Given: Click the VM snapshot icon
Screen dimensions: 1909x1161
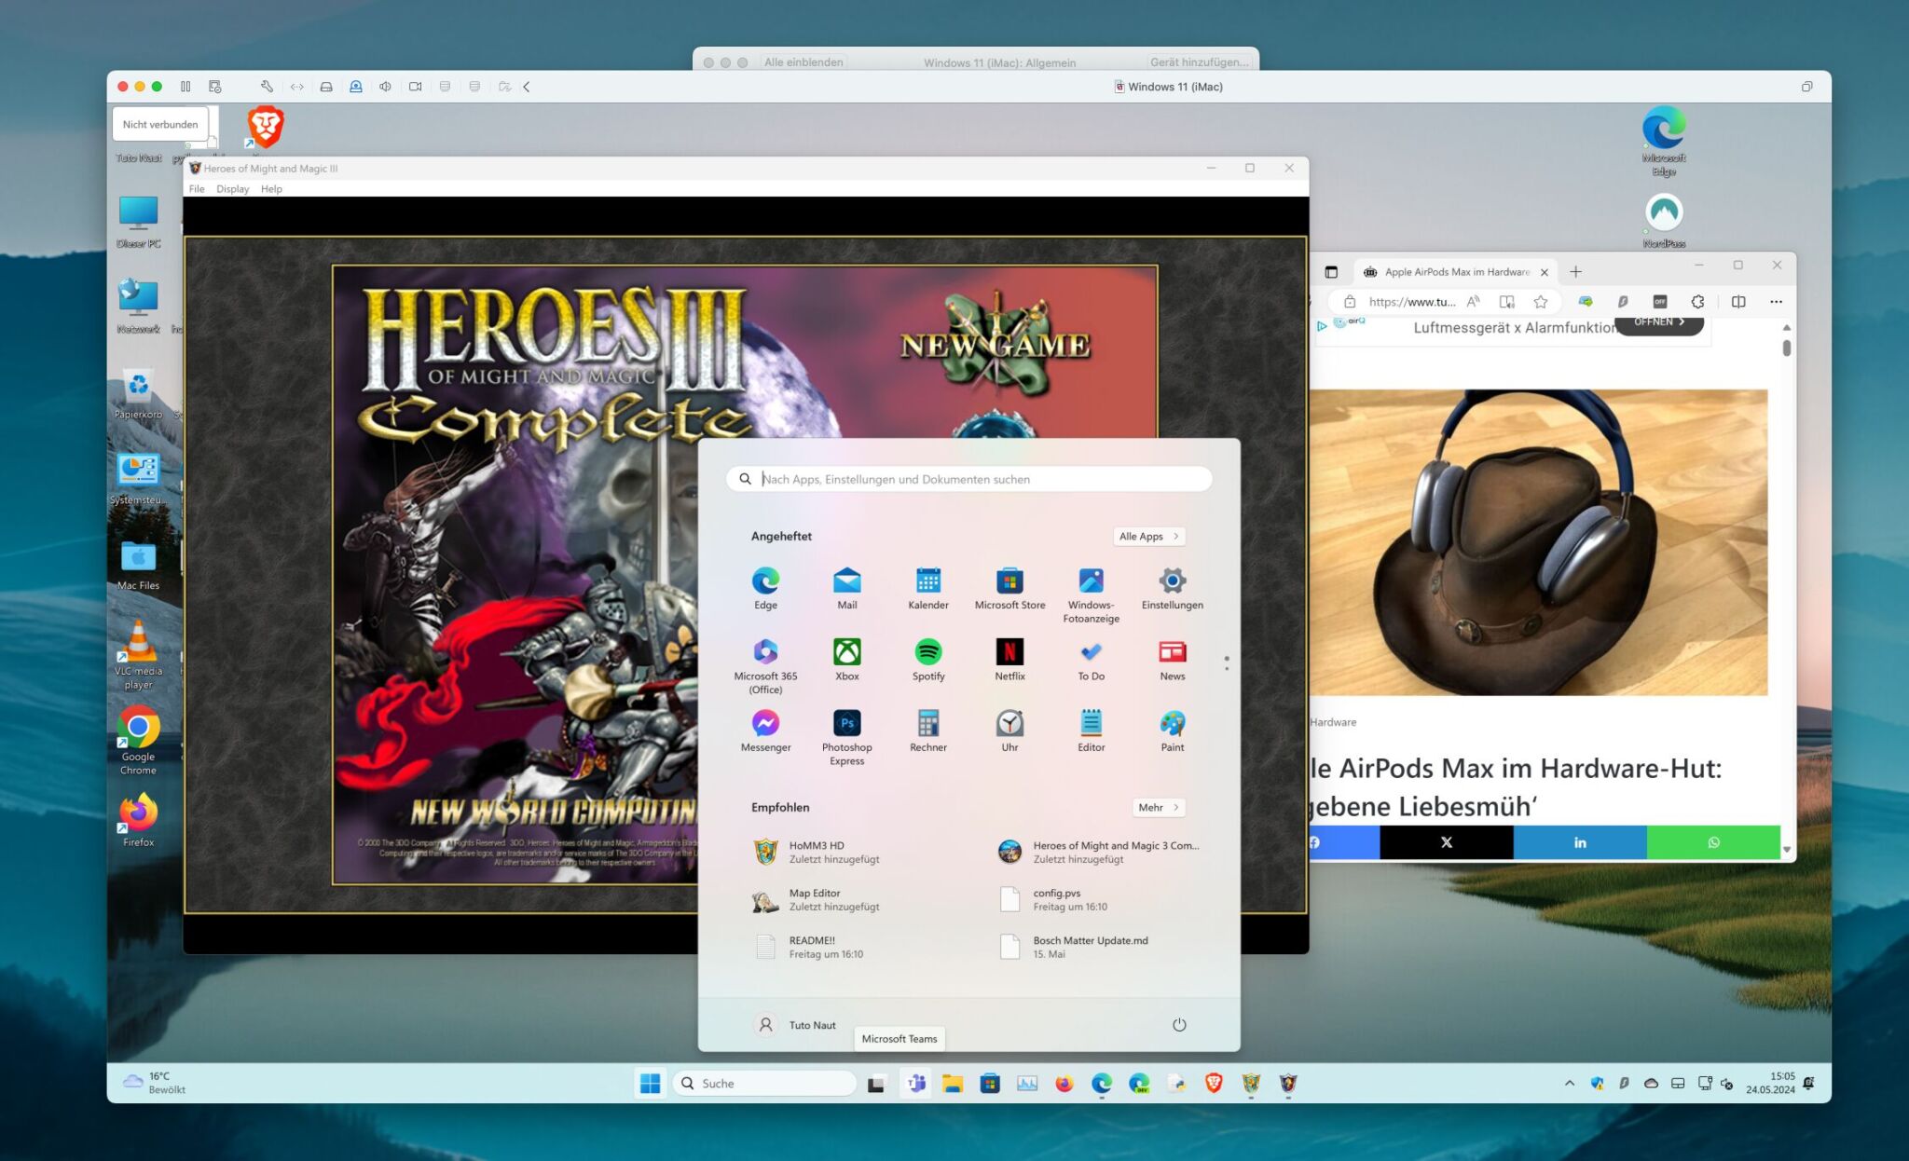Looking at the screenshot, I should click(215, 87).
